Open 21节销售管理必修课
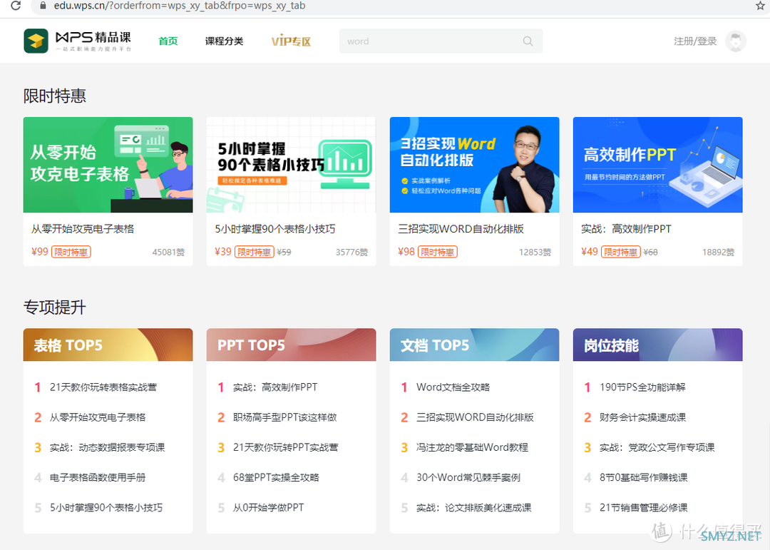The image size is (770, 550). [643, 508]
